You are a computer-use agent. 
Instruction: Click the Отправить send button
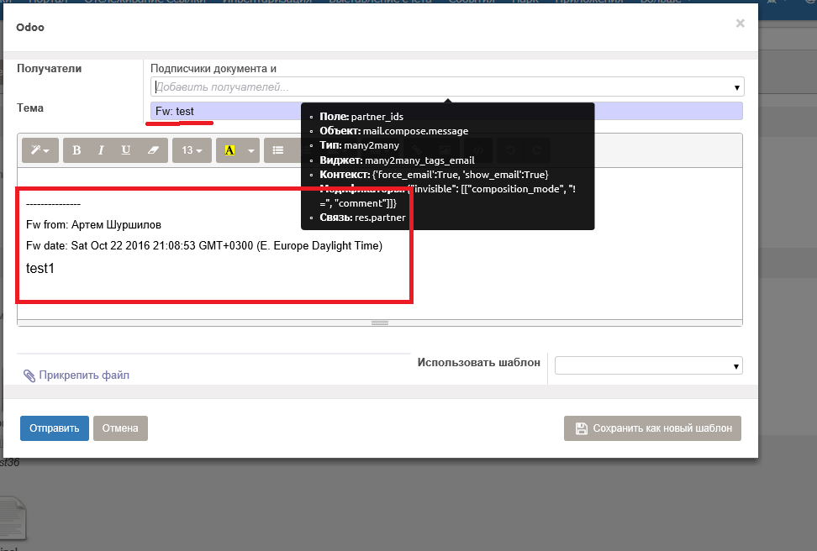(54, 428)
